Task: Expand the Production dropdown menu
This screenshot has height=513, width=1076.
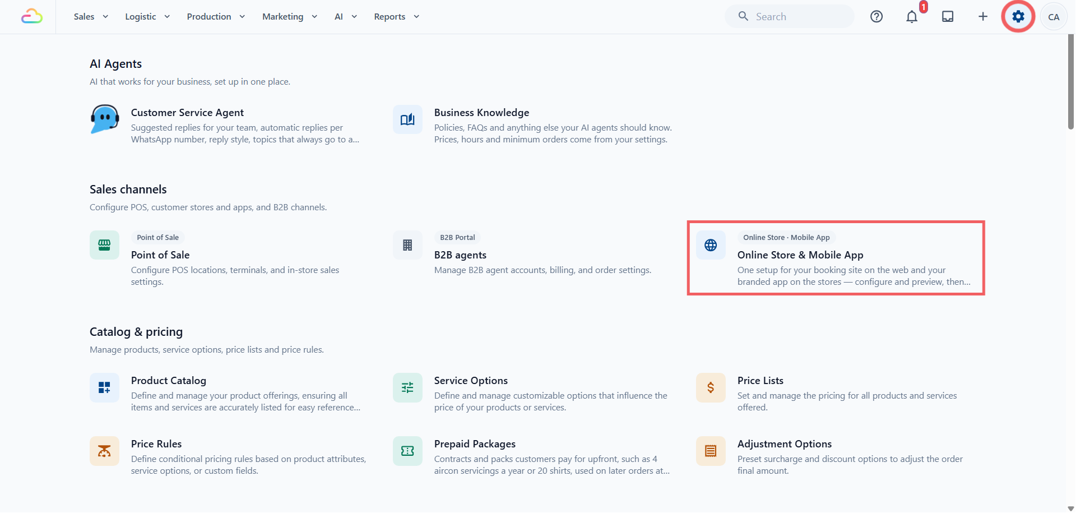Action: (216, 16)
